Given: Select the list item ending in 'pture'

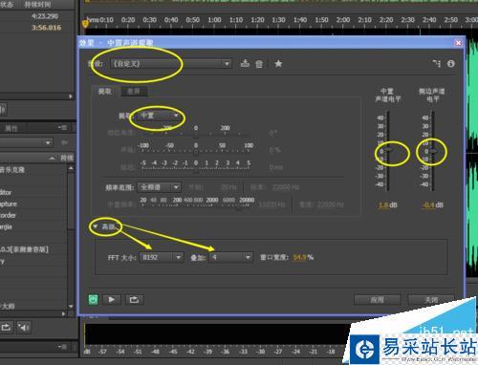Looking at the screenshot, I should (x=33, y=204).
